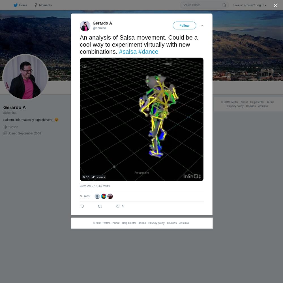The image size is (283, 283).
Task: Open the Log in dropdown
Action: tap(261, 5)
